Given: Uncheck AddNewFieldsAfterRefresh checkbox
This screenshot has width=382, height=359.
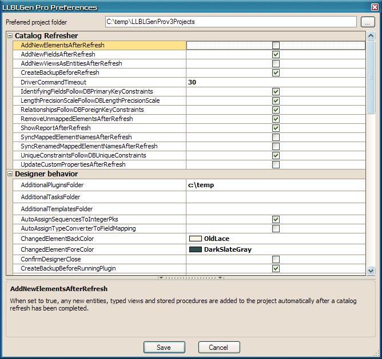Looking at the screenshot, I should (x=276, y=54).
